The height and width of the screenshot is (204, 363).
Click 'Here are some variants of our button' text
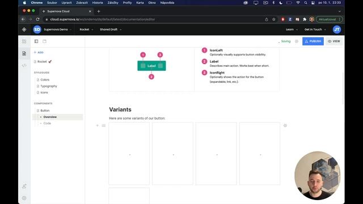point(137,118)
